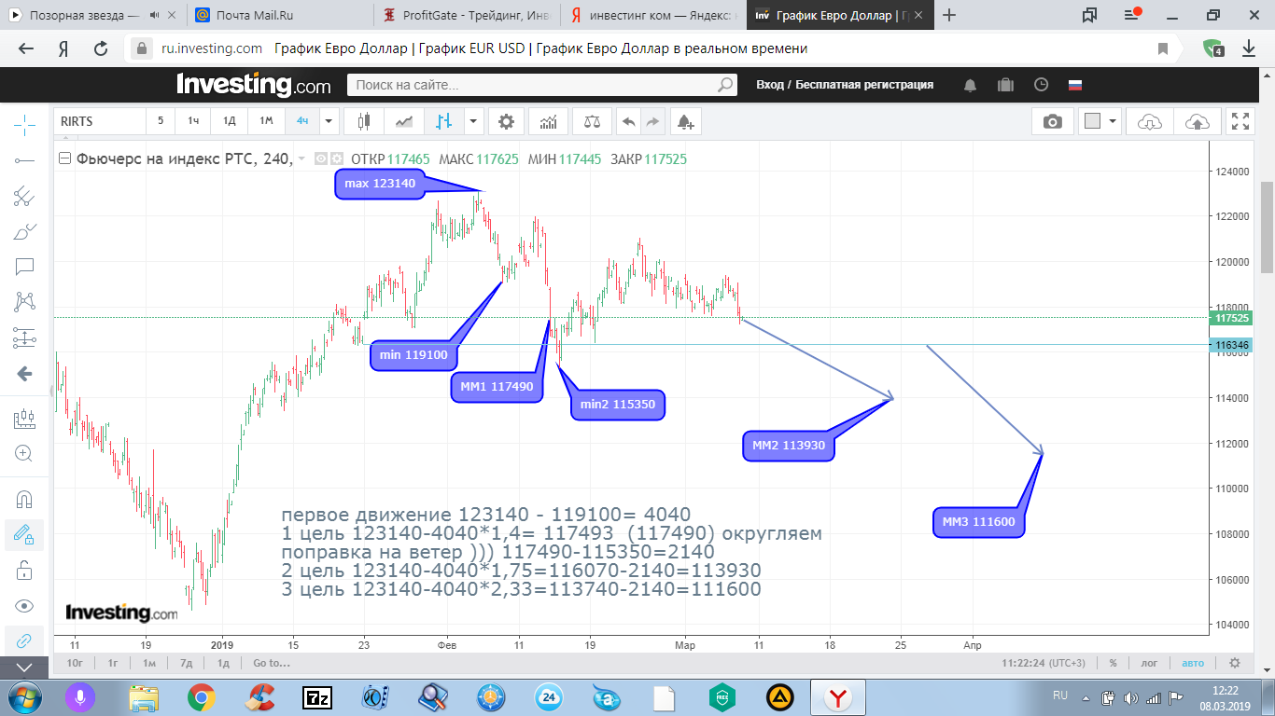Open the pitchfork drawing tools
Screen dimensions: 1275x716
click(x=24, y=196)
